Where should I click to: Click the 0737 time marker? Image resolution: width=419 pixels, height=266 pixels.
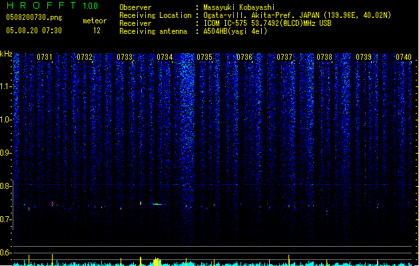pyautogui.click(x=284, y=57)
